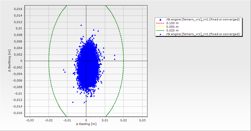Viewport: 251px width, 131px height.
Task: Click the 0,016 tick label on Northing axis
Action: (18, 9)
